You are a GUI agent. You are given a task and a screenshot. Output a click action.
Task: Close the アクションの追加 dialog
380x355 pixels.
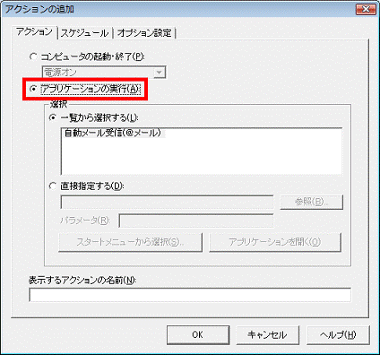coord(366,9)
